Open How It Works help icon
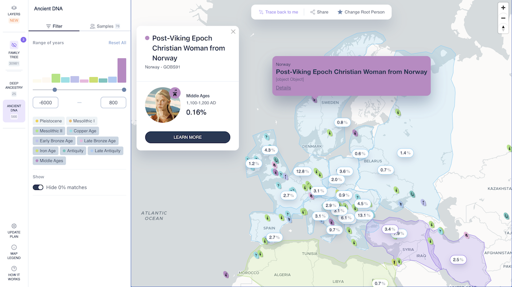Screen dimensions: 512x287 [14, 269]
